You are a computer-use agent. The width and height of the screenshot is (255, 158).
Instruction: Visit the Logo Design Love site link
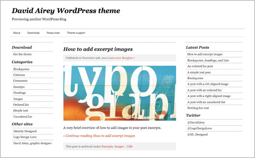(25, 137)
